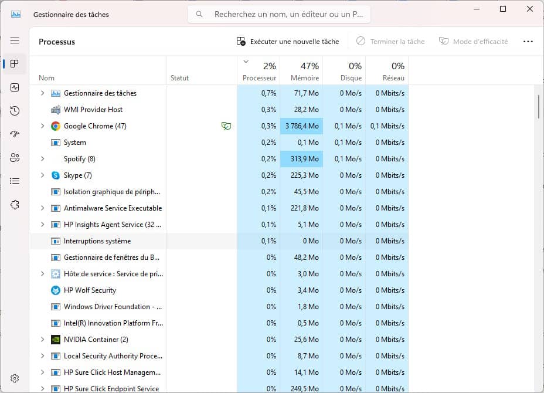Screen dimensions: 544x393
Task: Click the HP Wolf Security row label
Action: (90, 290)
